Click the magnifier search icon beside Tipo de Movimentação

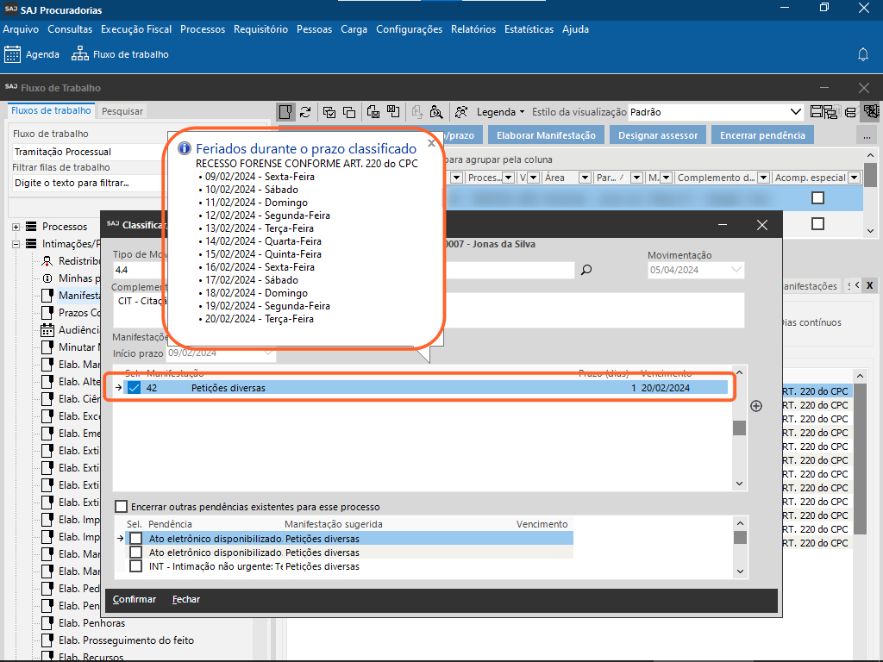tap(586, 270)
